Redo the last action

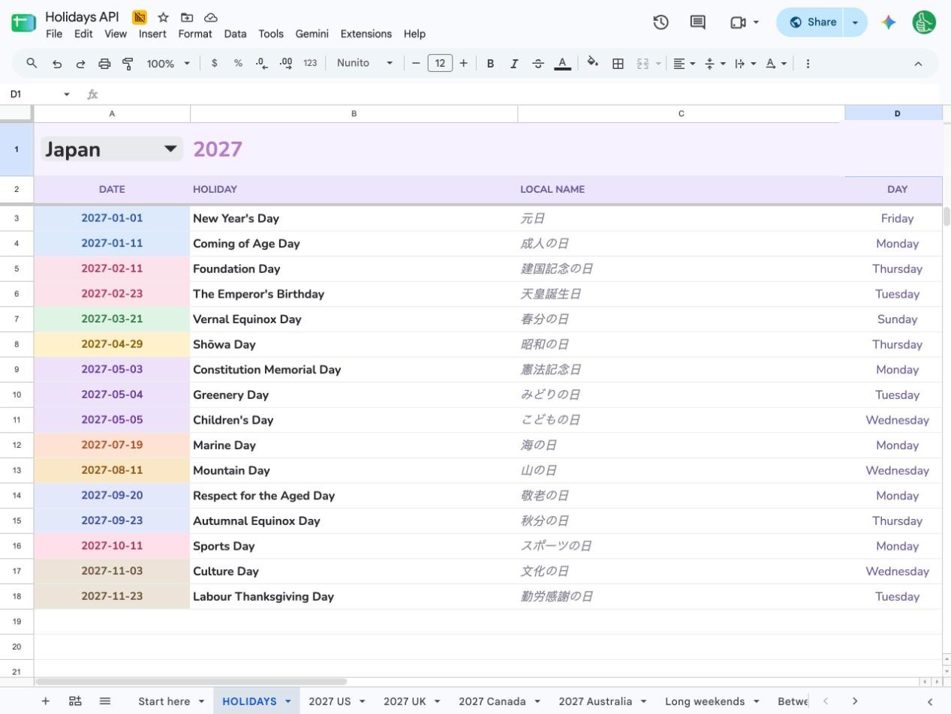80,64
